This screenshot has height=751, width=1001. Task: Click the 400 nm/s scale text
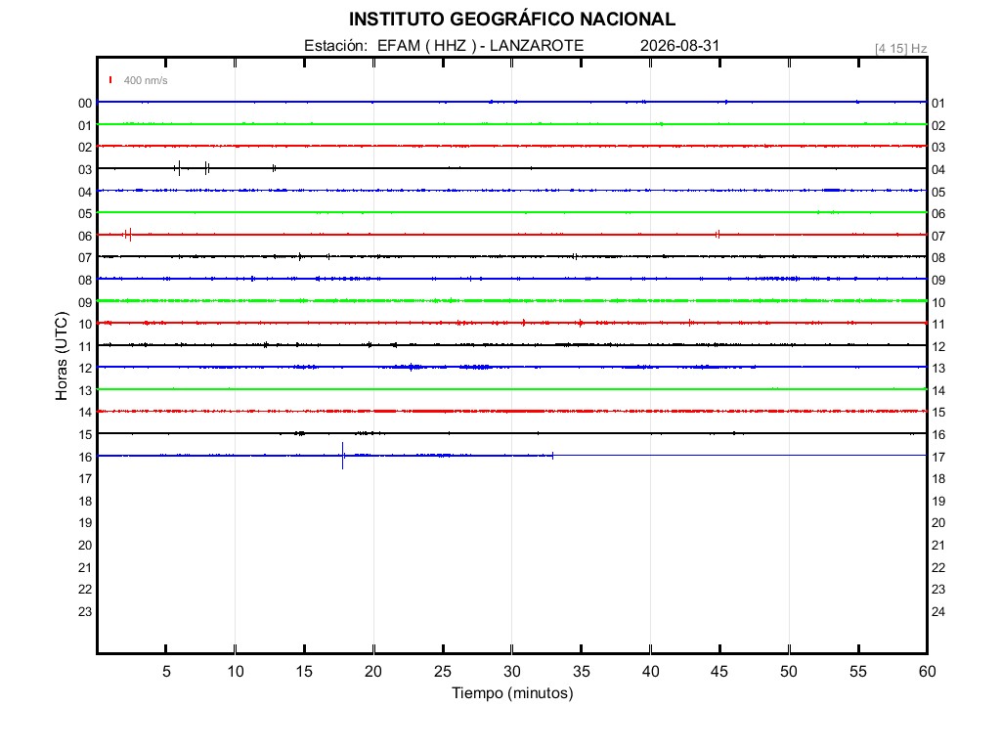point(146,80)
